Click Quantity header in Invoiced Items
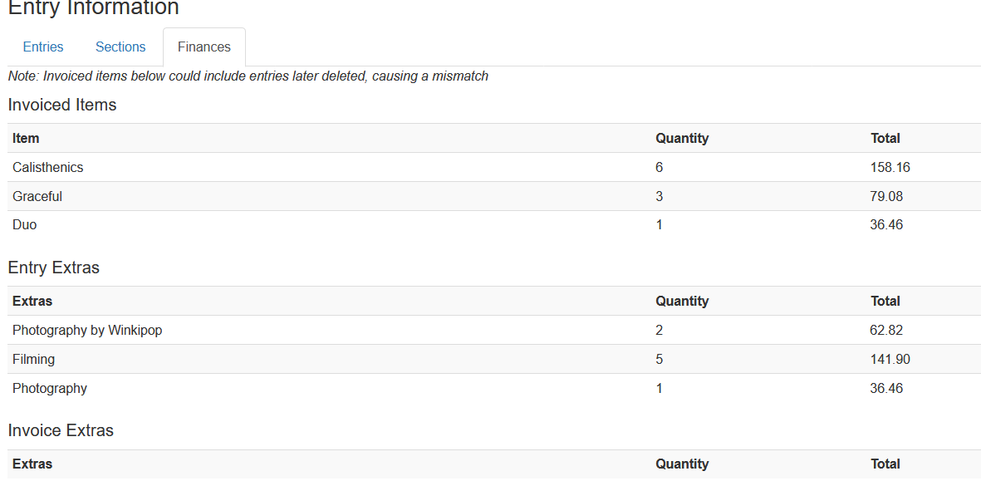981x486 pixels. tap(682, 138)
